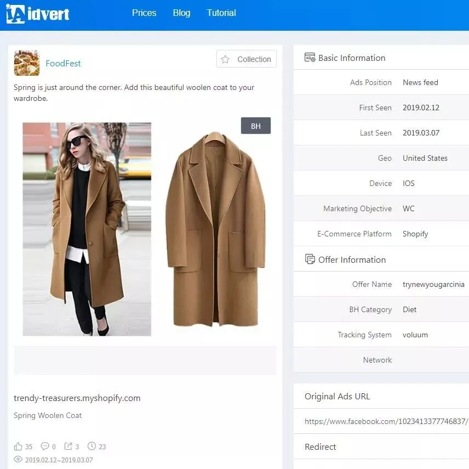This screenshot has width=469, height=469.
Task: Open the hanging camel coat image
Action: click(x=215, y=229)
